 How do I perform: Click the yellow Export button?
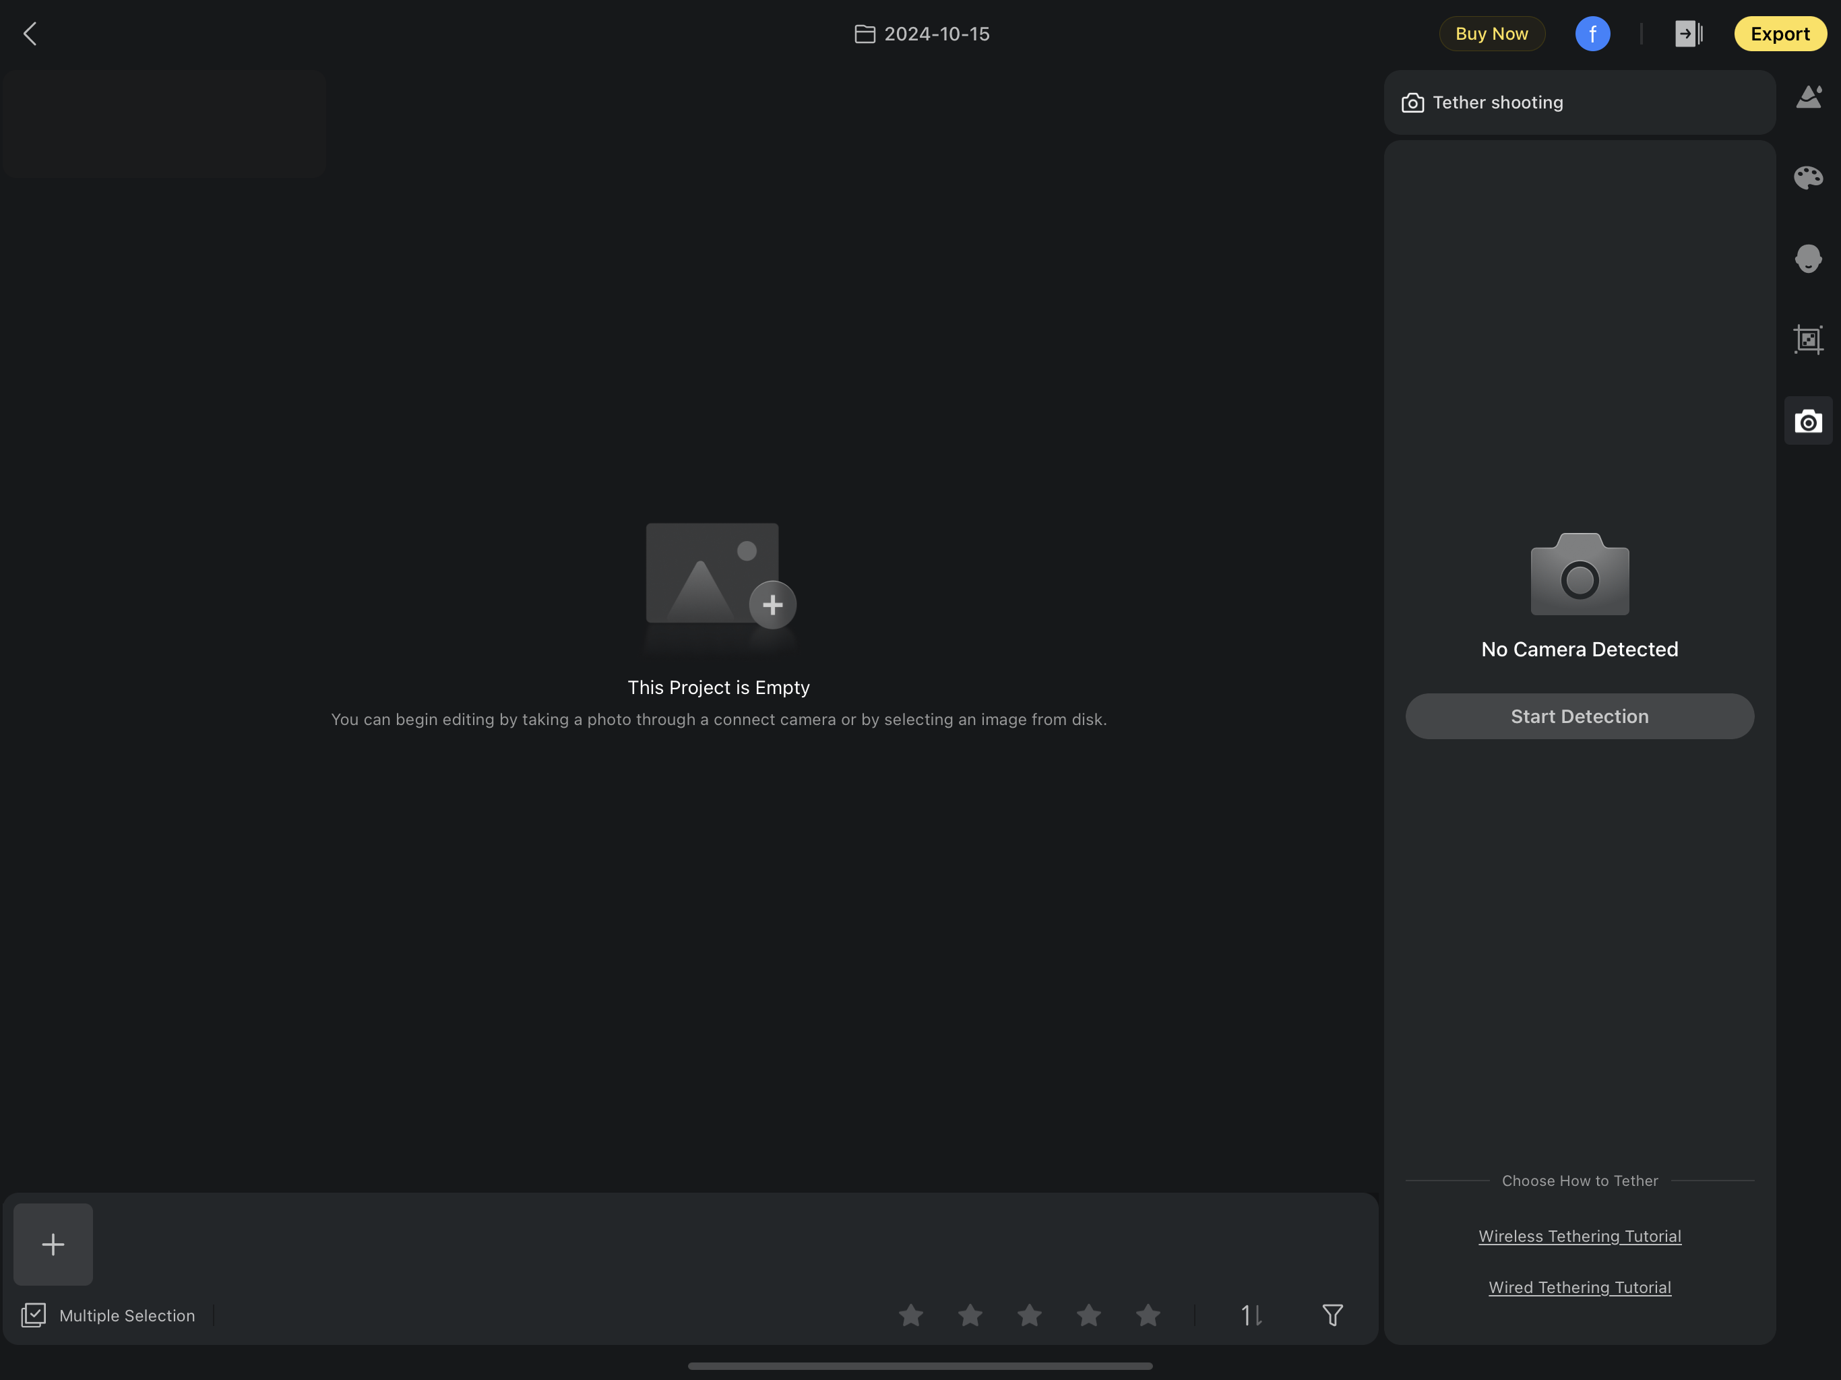pyautogui.click(x=1780, y=34)
